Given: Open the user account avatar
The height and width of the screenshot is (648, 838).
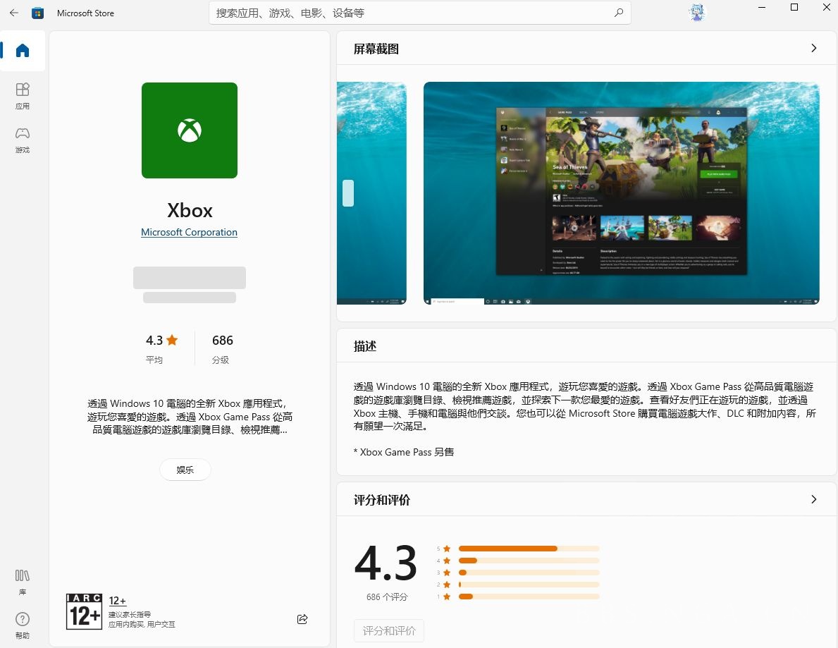Looking at the screenshot, I should (696, 12).
